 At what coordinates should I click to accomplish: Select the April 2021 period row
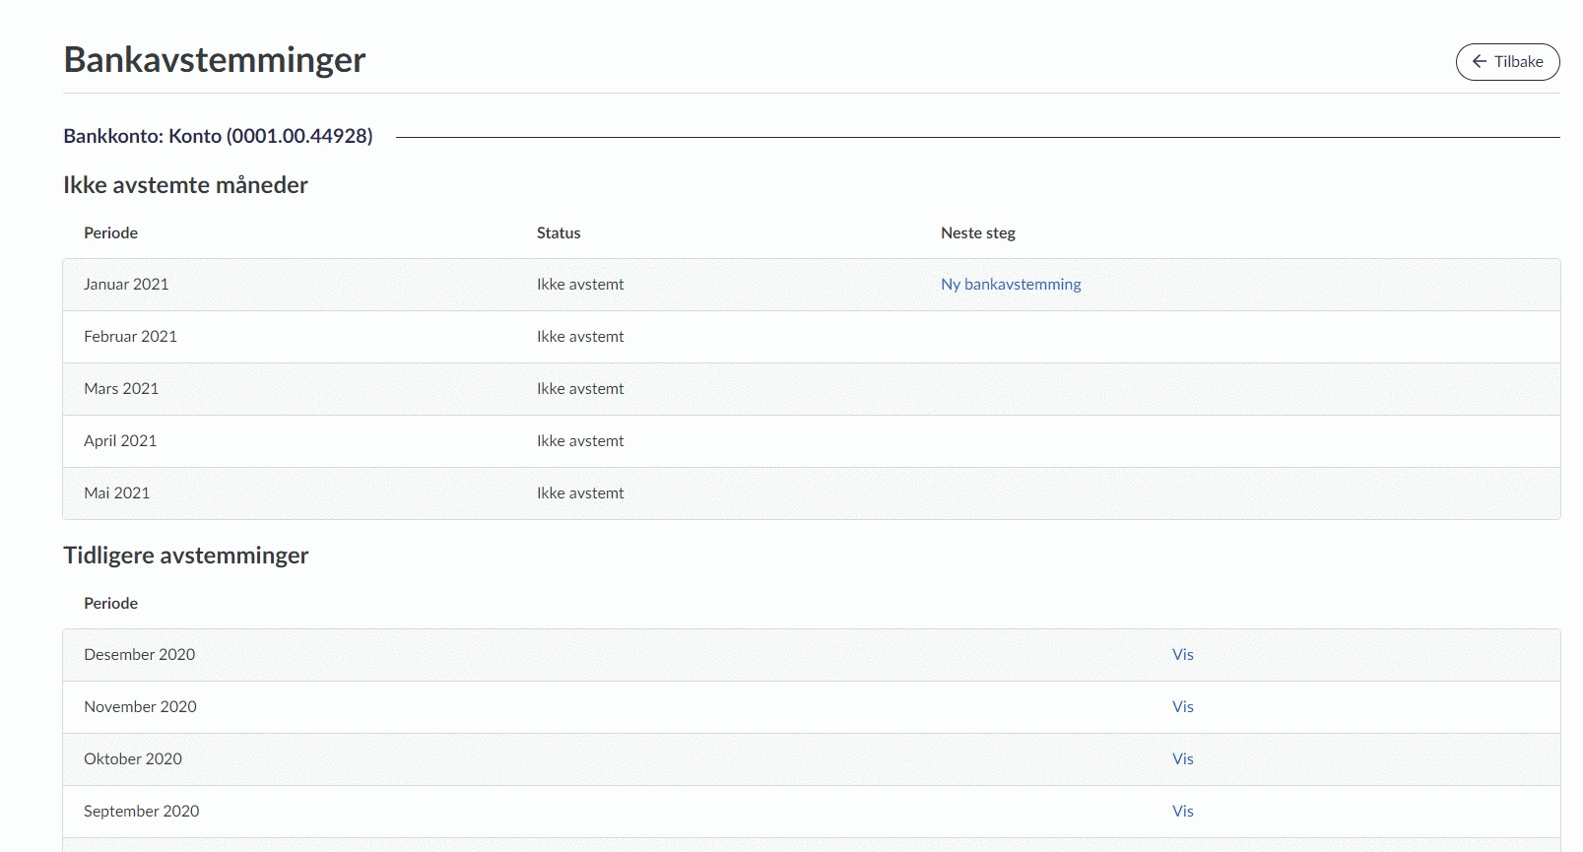point(120,440)
